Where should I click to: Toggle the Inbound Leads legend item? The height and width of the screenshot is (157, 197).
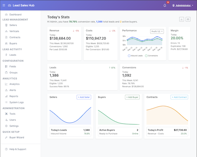(135, 56)
